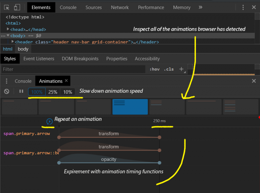Switch to the Network tab
This screenshot has width=260, height=193.
[120, 7]
